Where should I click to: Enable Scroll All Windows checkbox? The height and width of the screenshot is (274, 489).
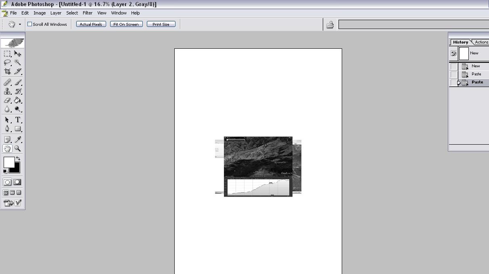pos(29,24)
